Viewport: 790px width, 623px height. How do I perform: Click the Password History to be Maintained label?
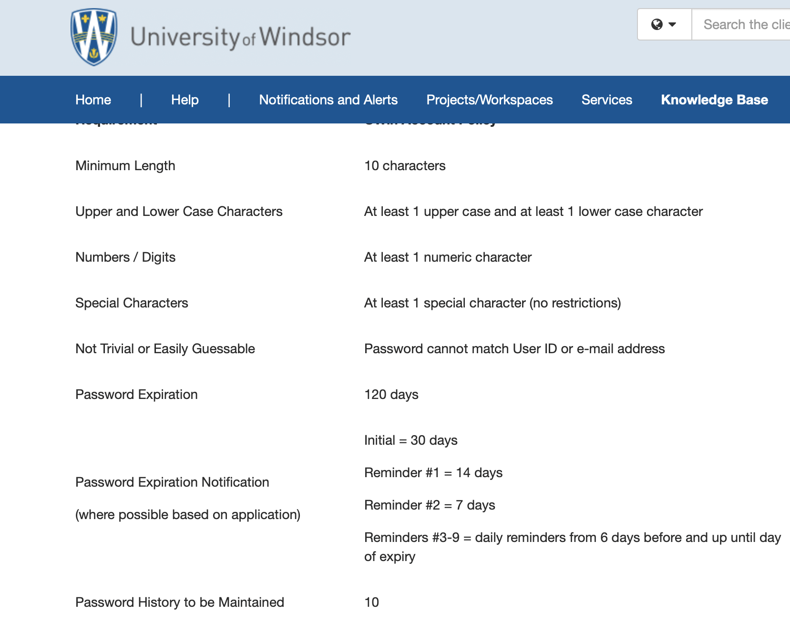179,602
